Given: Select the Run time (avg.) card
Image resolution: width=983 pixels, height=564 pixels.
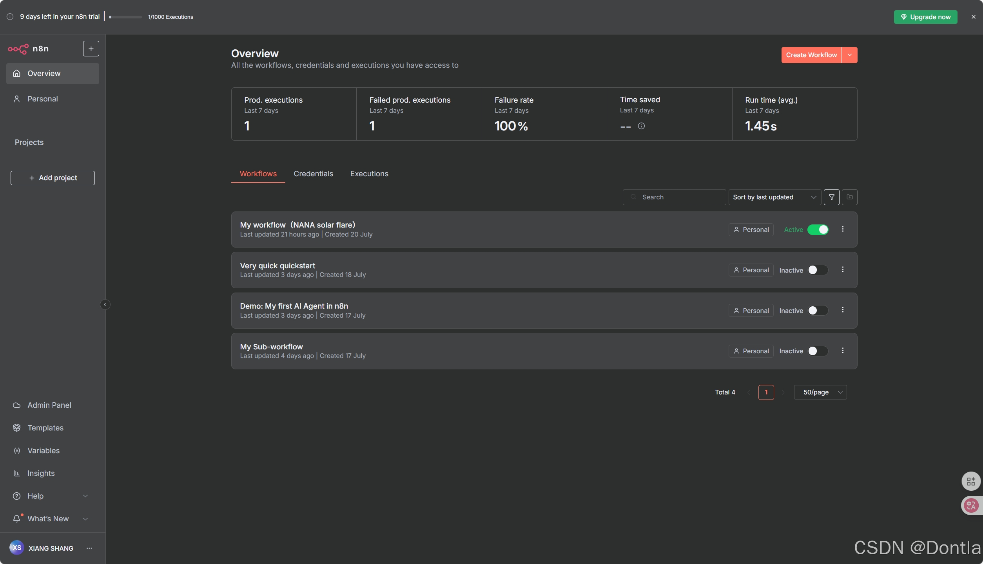Looking at the screenshot, I should pos(795,114).
